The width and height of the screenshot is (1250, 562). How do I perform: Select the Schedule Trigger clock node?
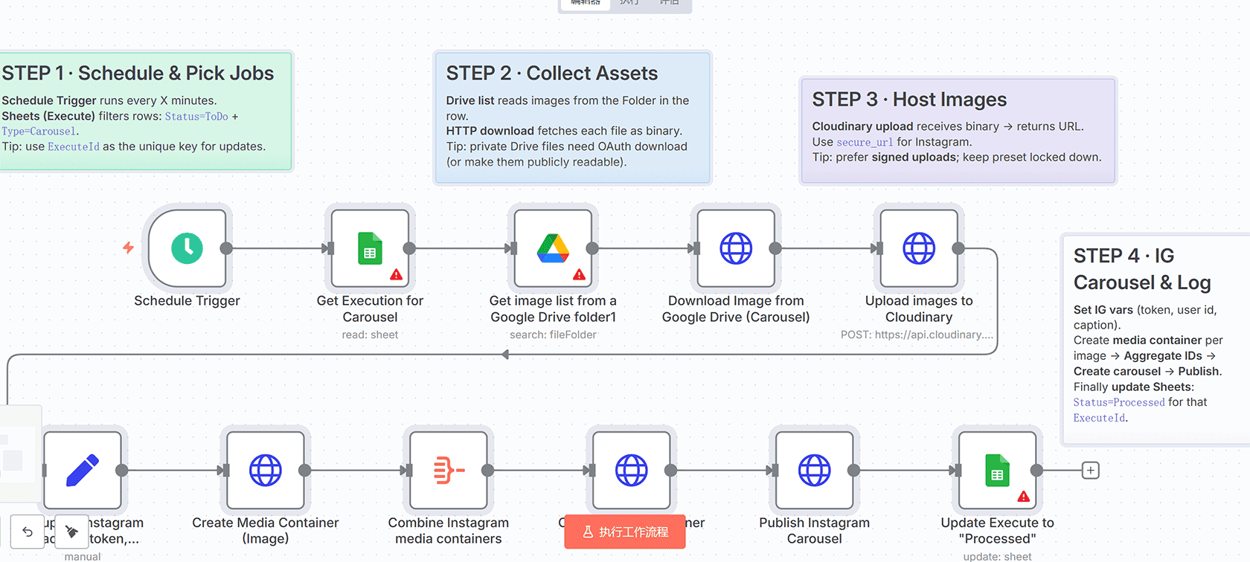click(187, 248)
